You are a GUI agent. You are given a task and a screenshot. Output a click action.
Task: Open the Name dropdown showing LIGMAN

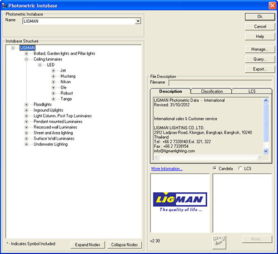pyautogui.click(x=138, y=21)
